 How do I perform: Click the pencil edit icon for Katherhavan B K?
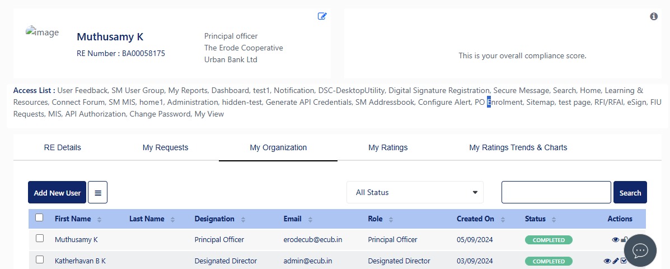pos(616,261)
